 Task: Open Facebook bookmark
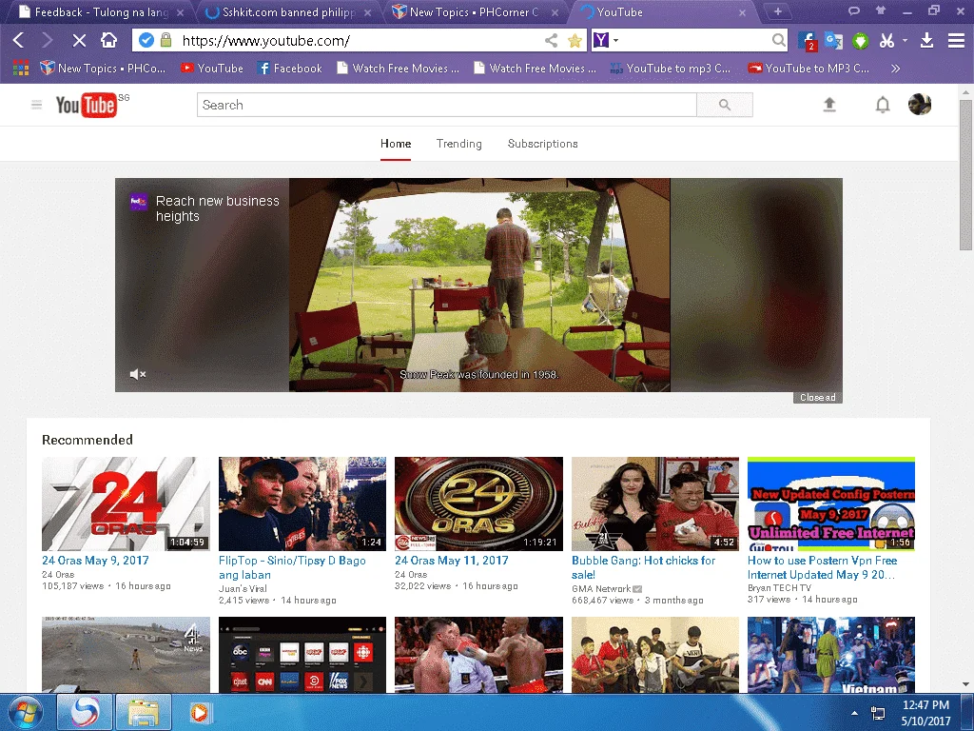[x=289, y=69]
